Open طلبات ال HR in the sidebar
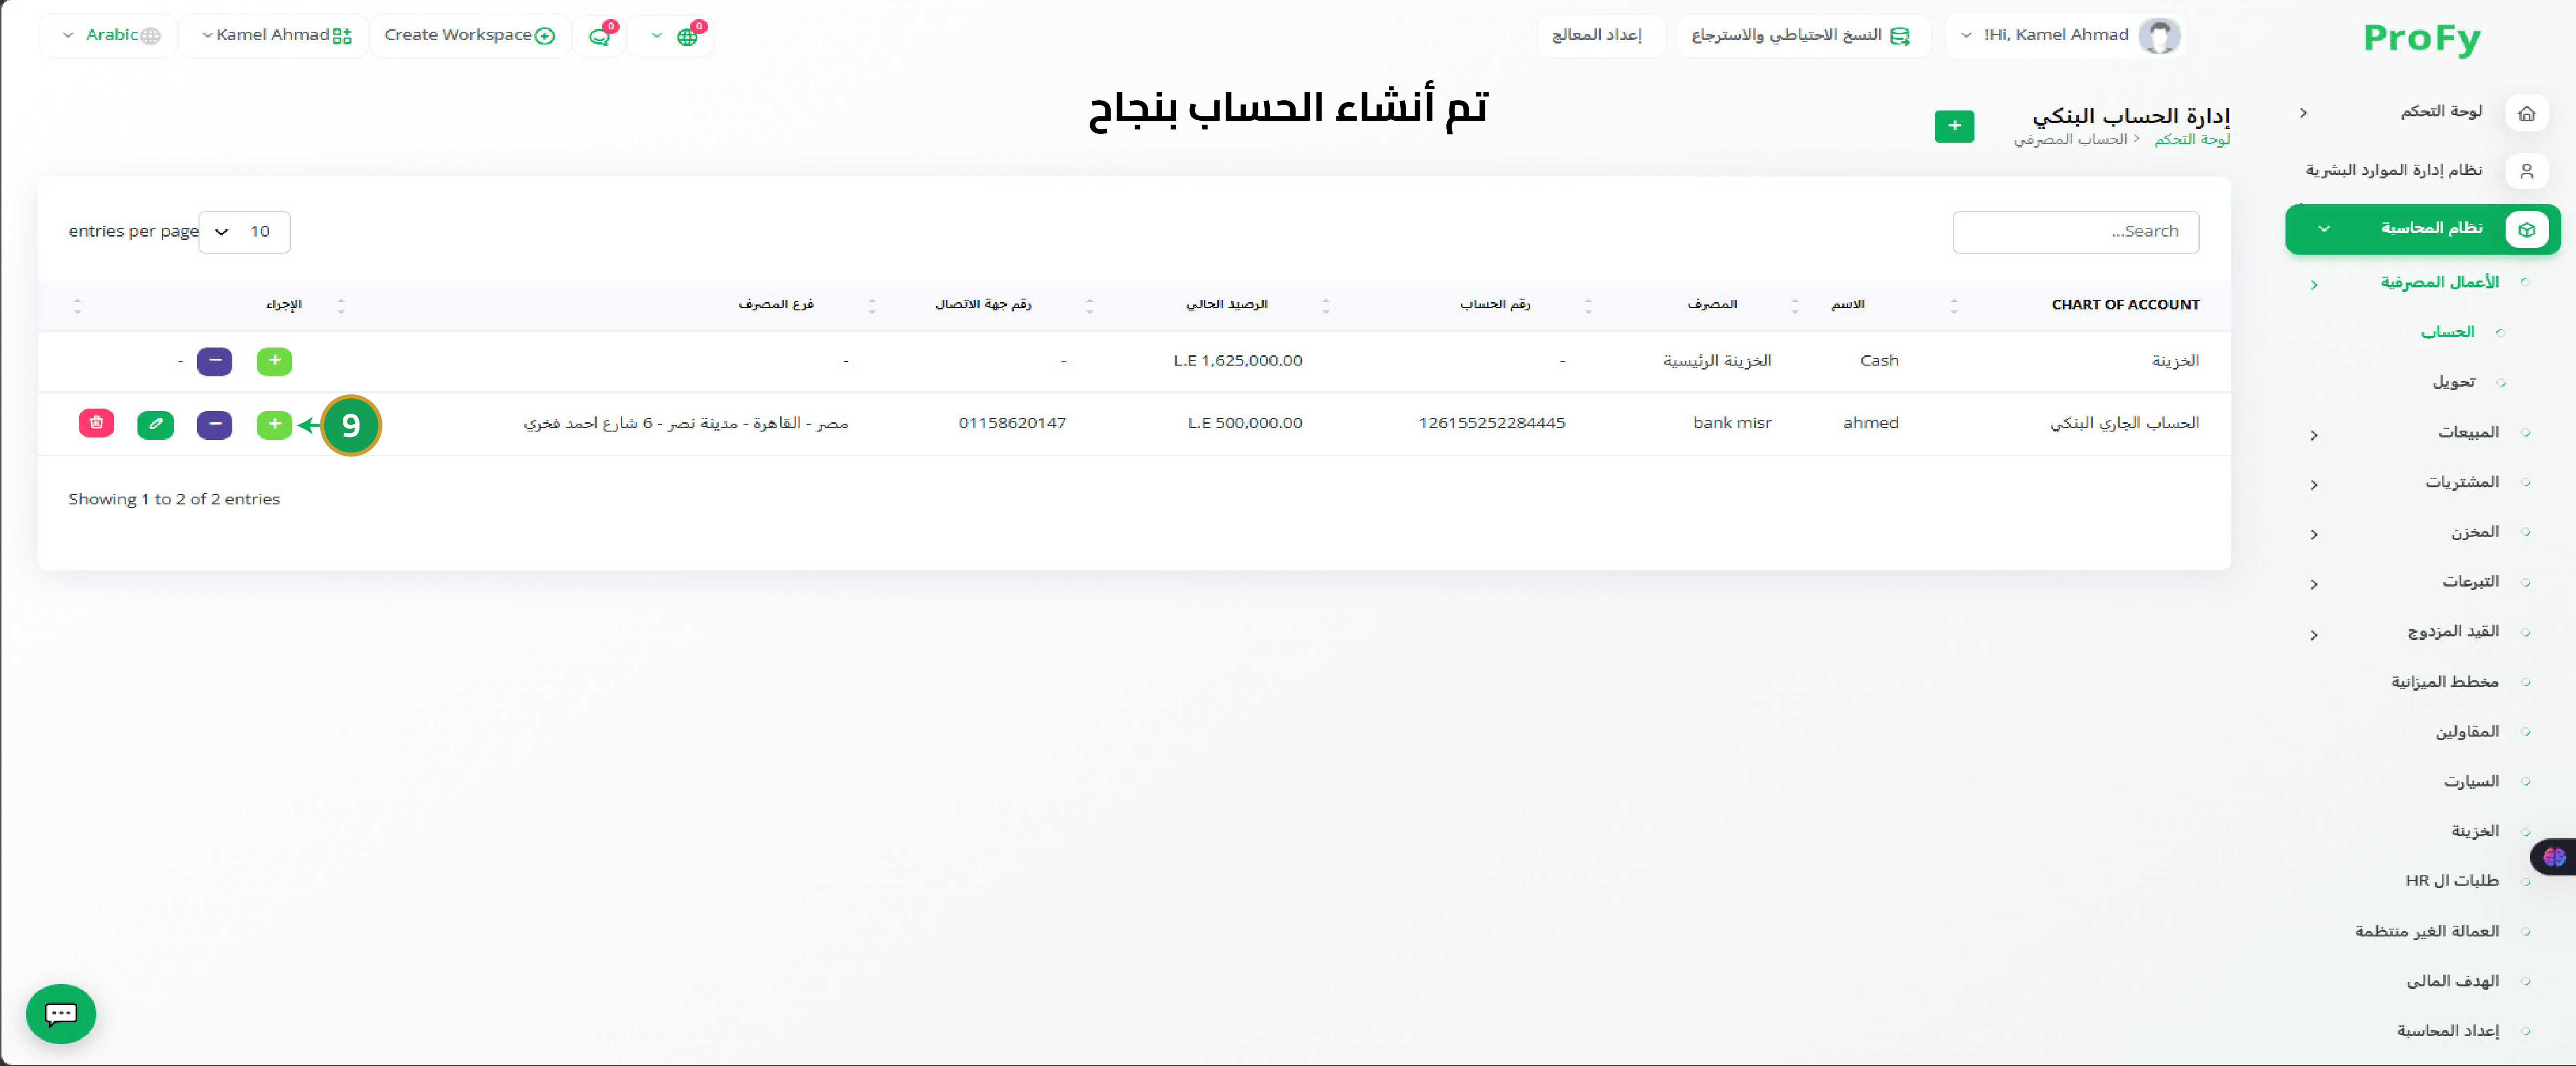Viewport: 2576px width, 1066px height. point(2451,881)
